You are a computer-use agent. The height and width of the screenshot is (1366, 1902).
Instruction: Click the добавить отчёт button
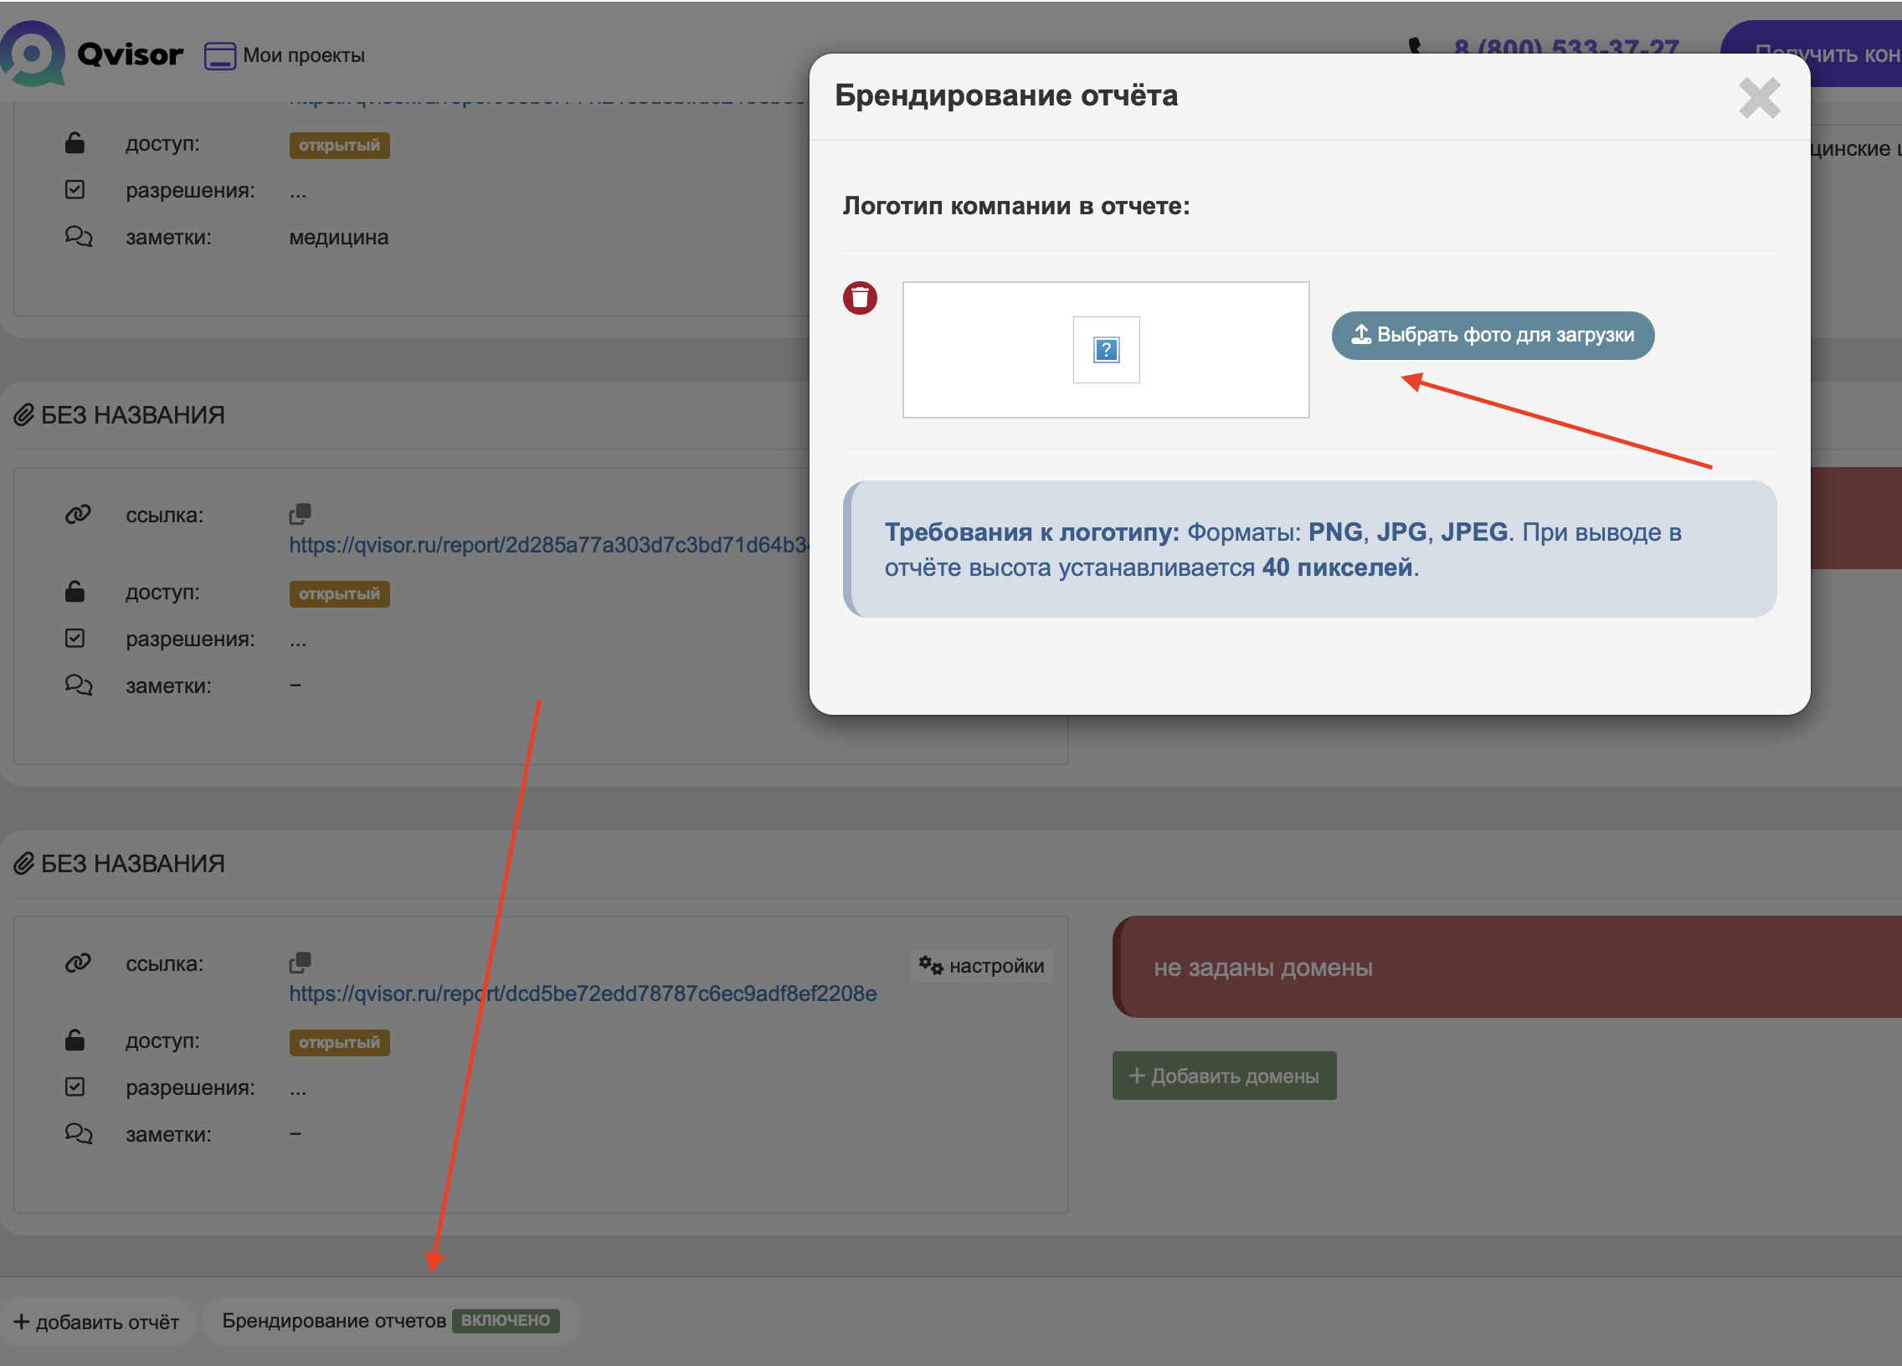click(96, 1322)
